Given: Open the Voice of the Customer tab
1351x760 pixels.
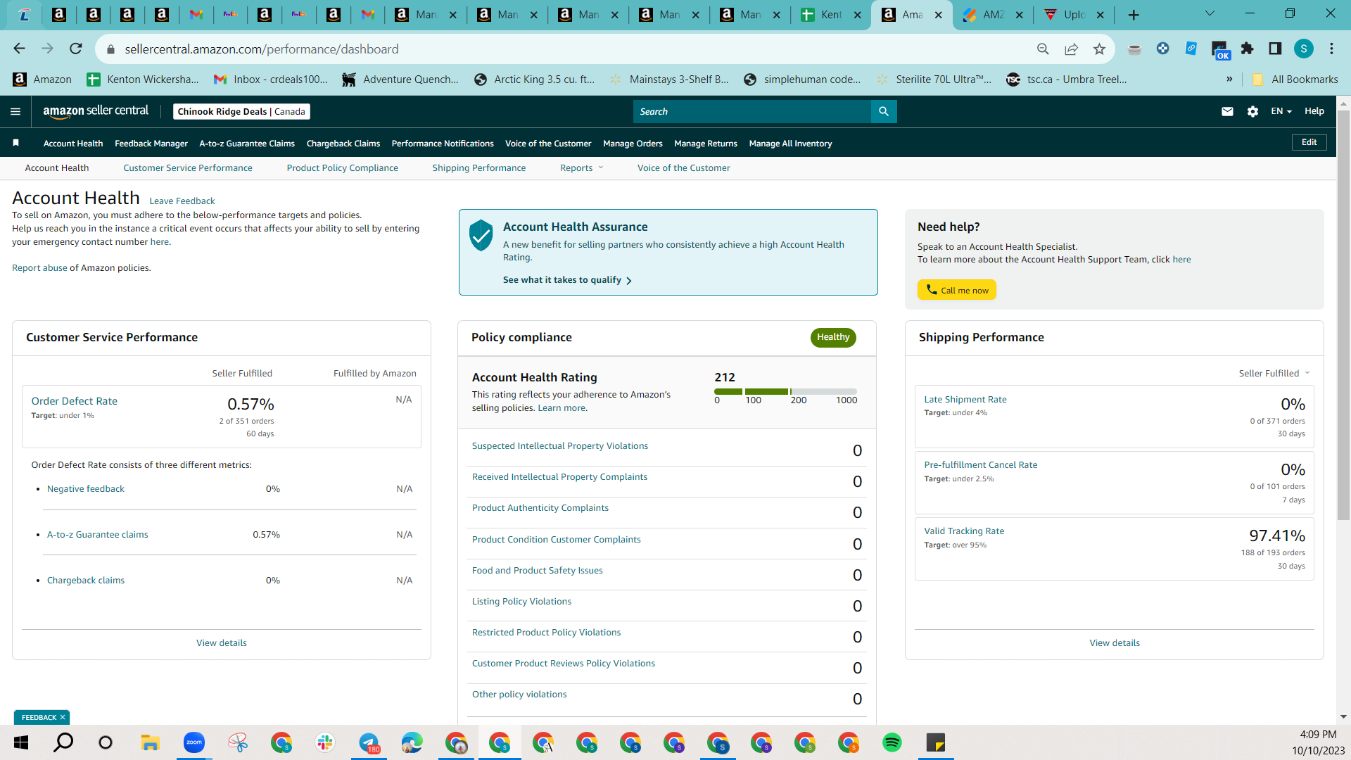Looking at the screenshot, I should [683, 167].
